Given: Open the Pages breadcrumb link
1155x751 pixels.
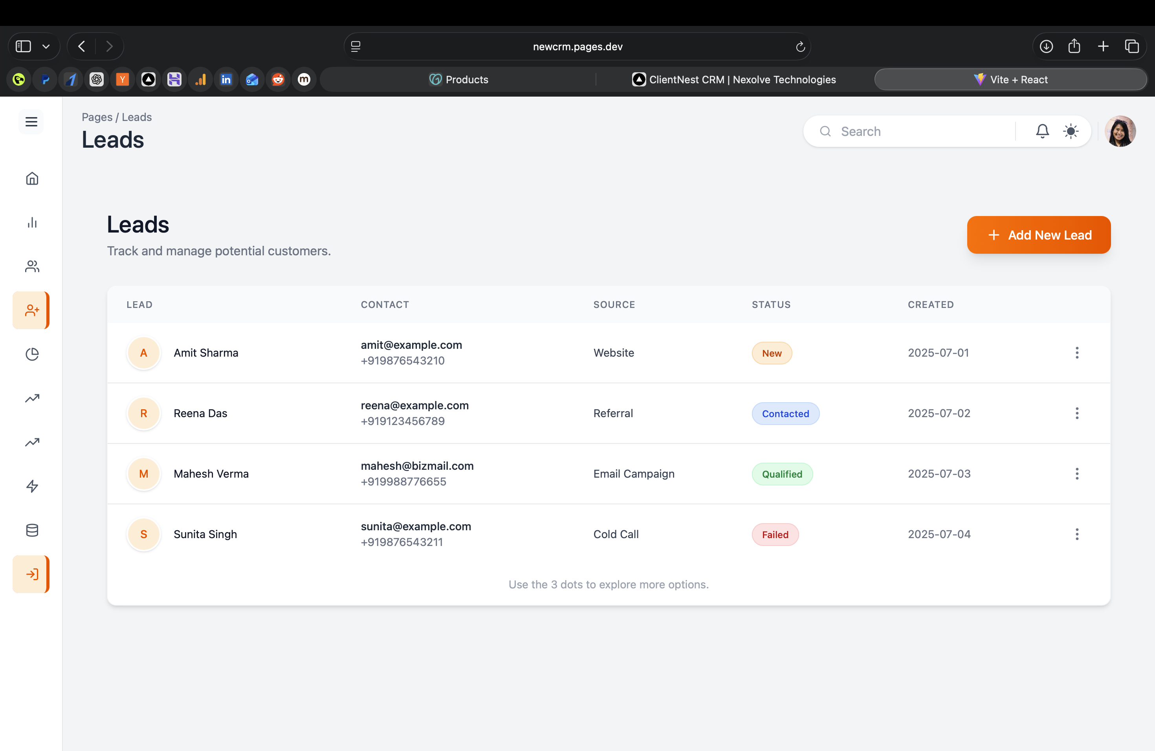Looking at the screenshot, I should pyautogui.click(x=97, y=117).
